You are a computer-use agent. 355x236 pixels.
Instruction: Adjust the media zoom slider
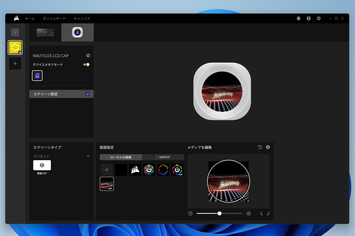tap(220, 213)
